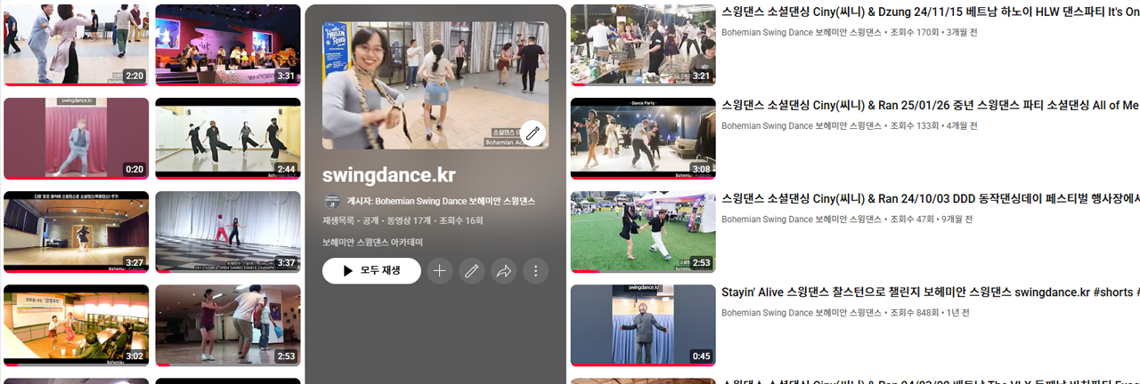Open the left grid video thumbnail with 3:37 duration
The width and height of the screenshot is (1140, 384).
(228, 232)
